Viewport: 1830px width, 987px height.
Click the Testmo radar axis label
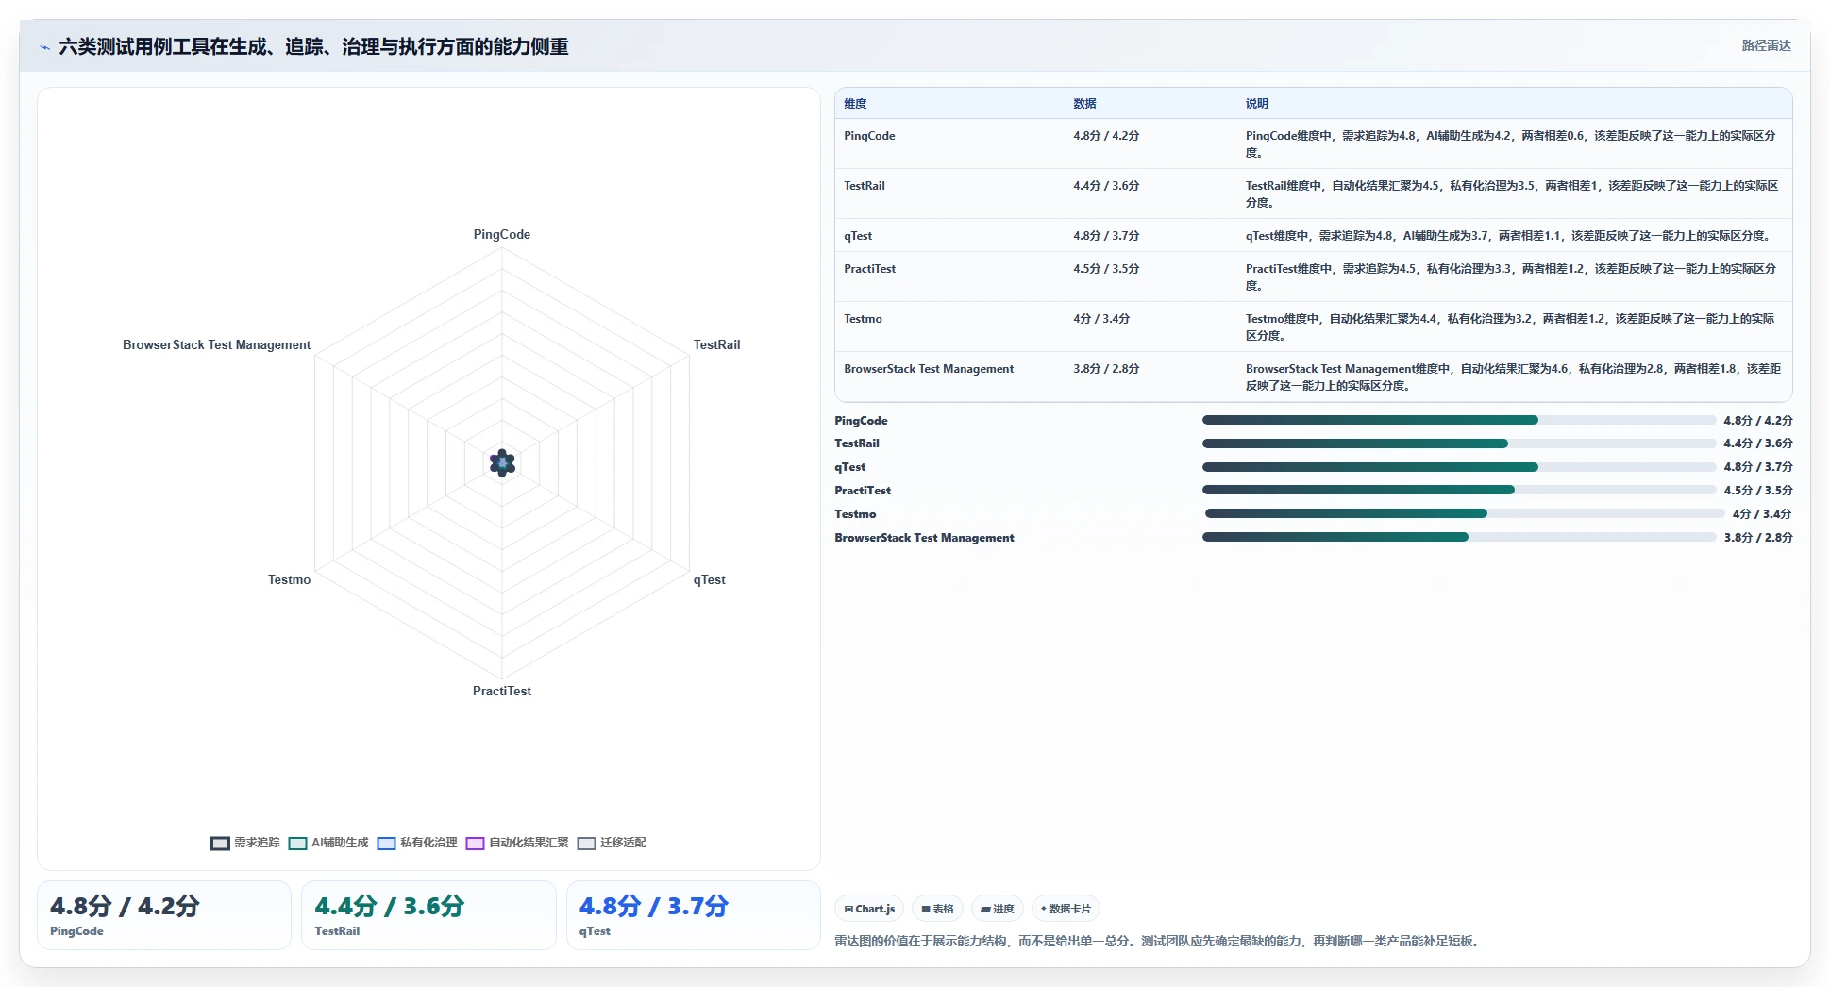pyautogui.click(x=289, y=580)
